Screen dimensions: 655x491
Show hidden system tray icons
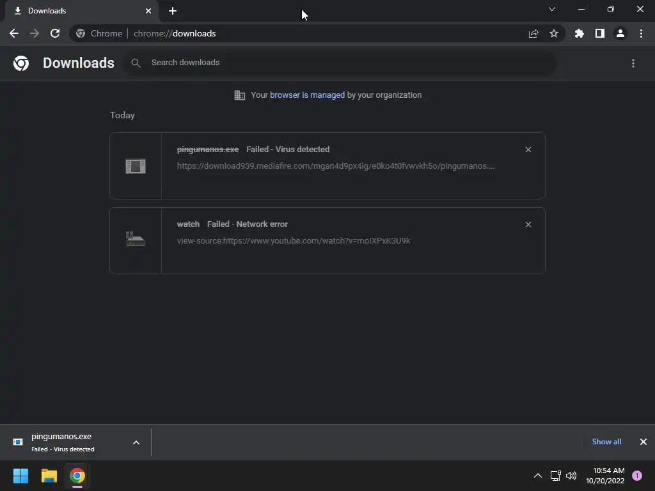click(537, 476)
